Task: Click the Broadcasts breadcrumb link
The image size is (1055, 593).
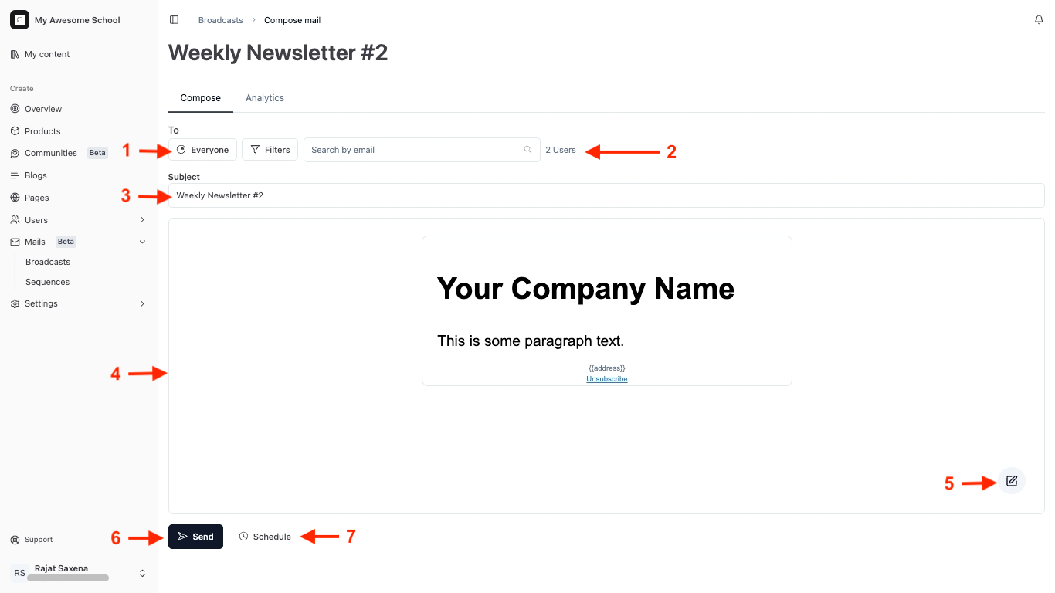Action: point(221,20)
